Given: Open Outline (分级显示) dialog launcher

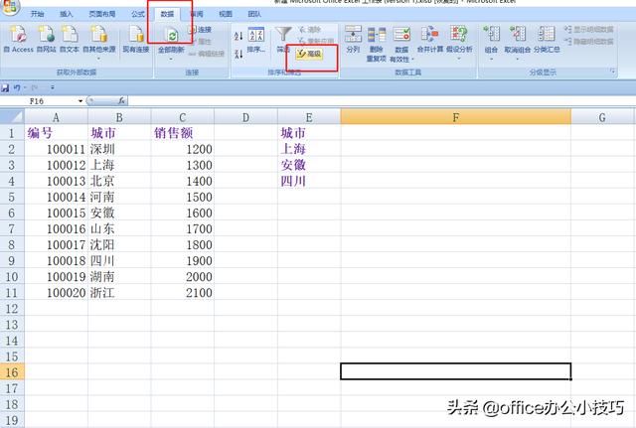Looking at the screenshot, I should 612,71.
